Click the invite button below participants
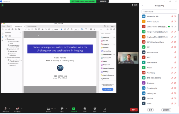The height and width of the screenshot is (114, 179). pyautogui.click(x=150, y=110)
